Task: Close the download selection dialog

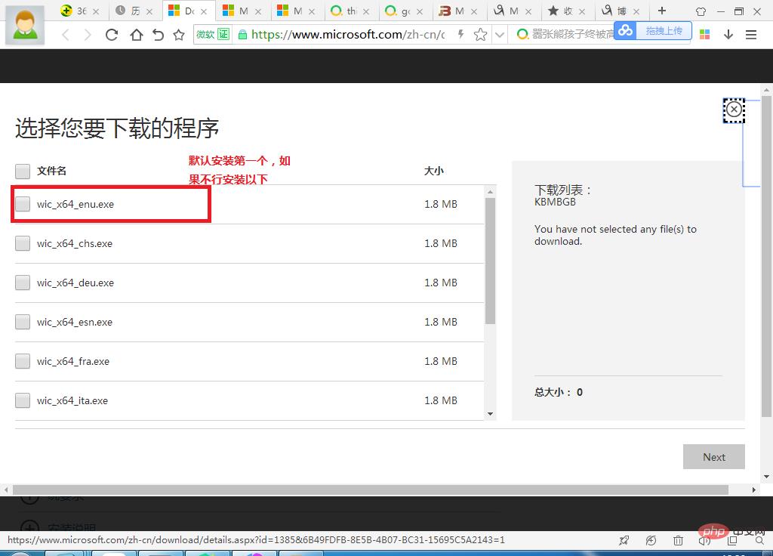Action: [734, 110]
